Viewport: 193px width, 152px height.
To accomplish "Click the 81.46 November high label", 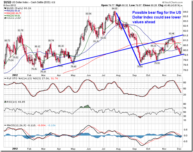I will 171,33.
